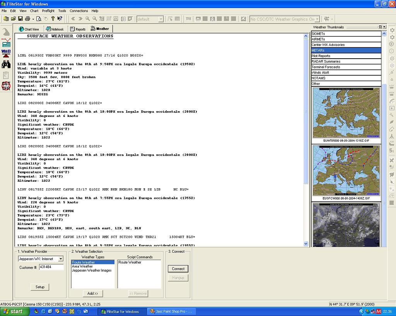This screenshot has width=396, height=316.
Task: Open the Notebook tab
Action: pyautogui.click(x=55, y=29)
